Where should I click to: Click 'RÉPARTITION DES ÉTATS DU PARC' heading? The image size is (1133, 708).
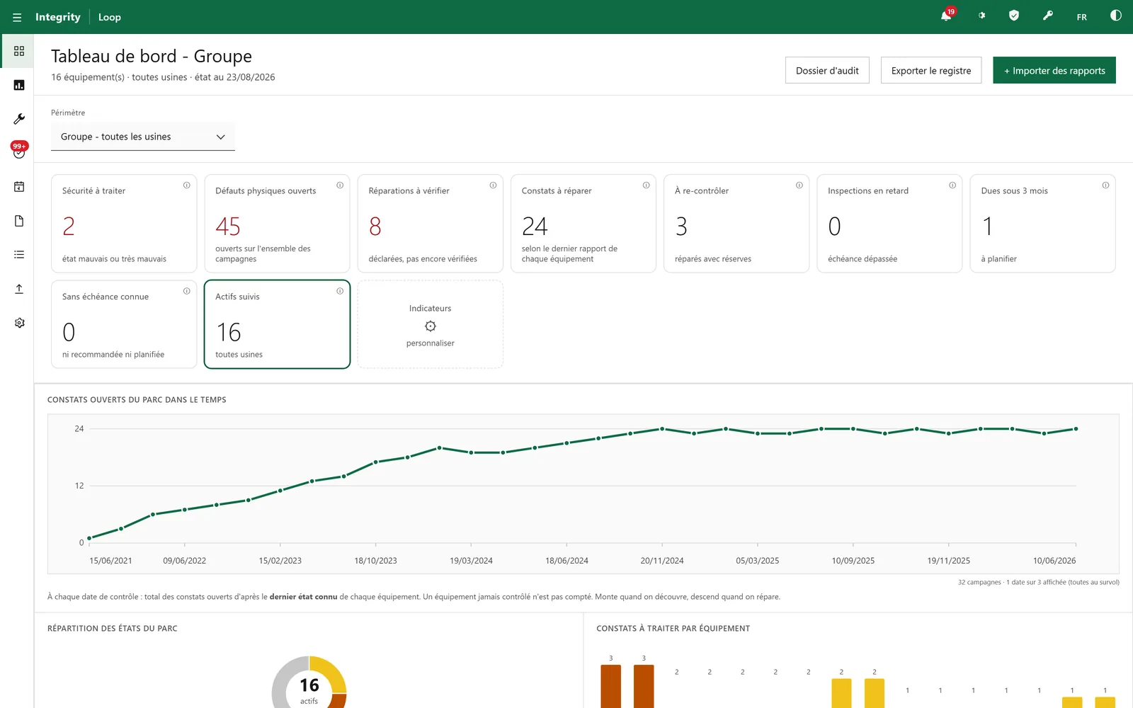click(113, 629)
